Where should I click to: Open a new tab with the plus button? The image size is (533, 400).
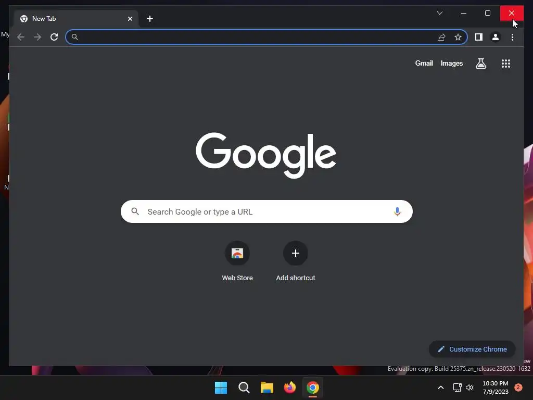pyautogui.click(x=149, y=19)
